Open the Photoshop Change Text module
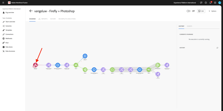 (94, 70)
